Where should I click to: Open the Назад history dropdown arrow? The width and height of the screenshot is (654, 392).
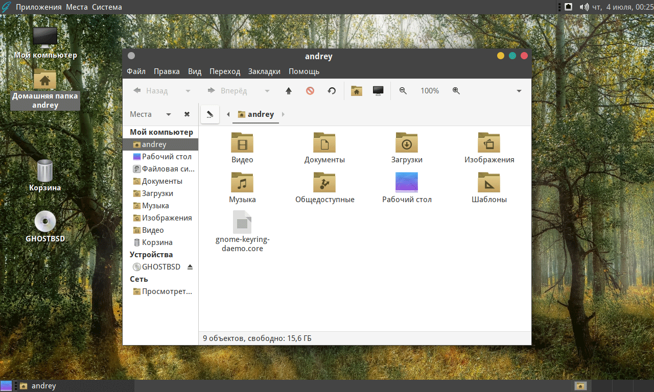coord(188,91)
